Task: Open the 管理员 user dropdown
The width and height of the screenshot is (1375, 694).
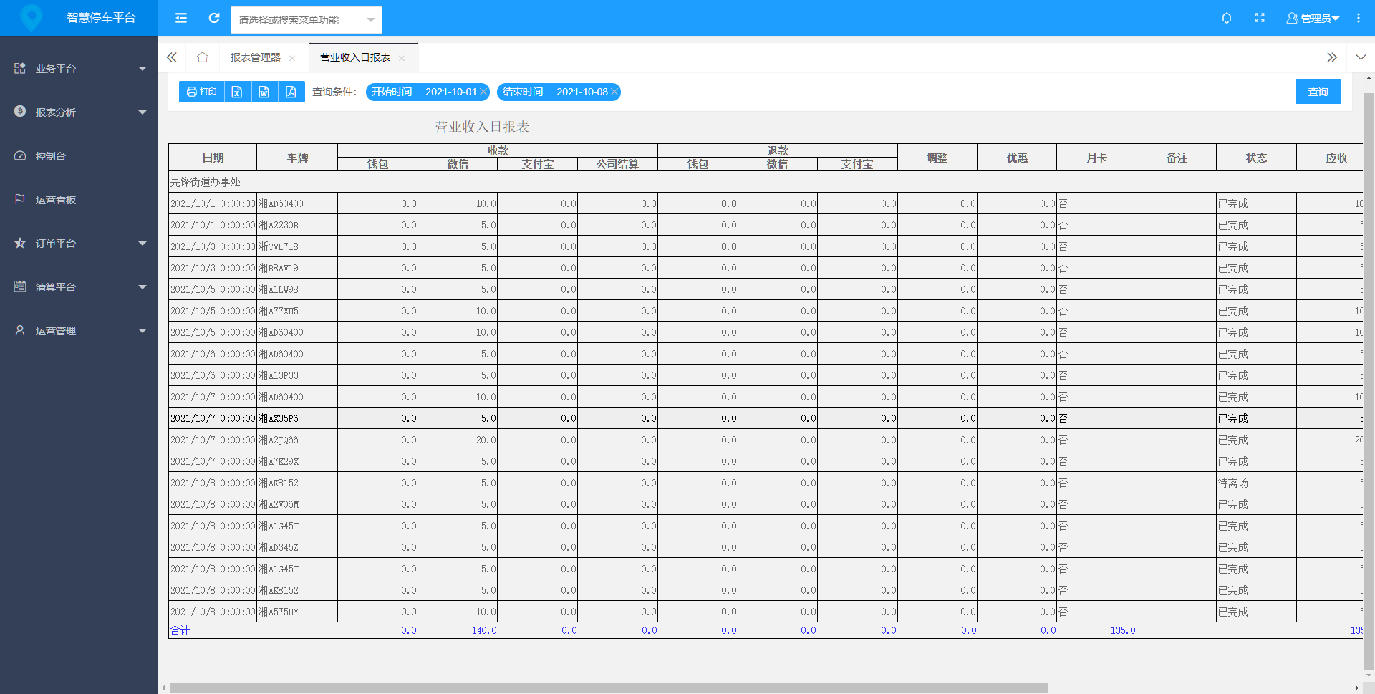Action: (x=1313, y=18)
